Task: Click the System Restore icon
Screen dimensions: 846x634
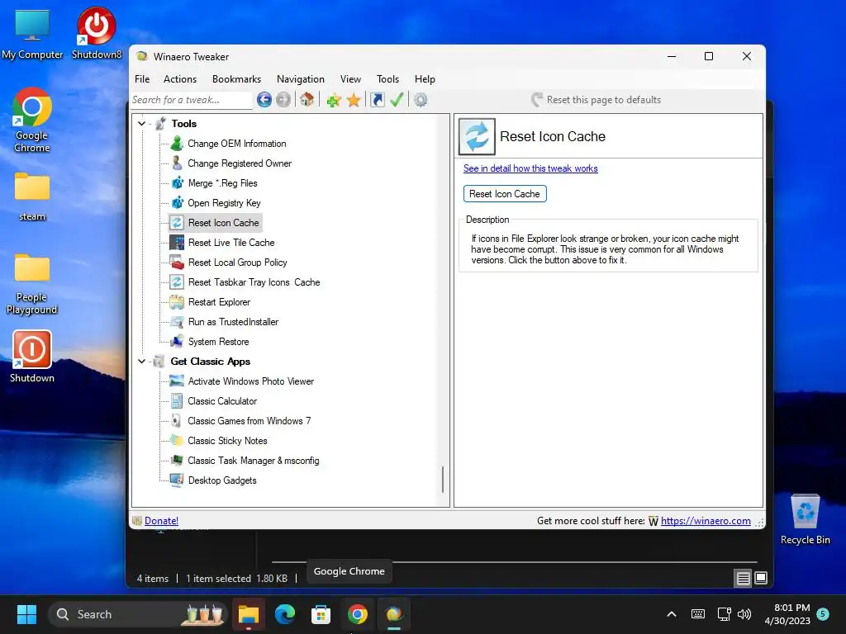Action: coord(177,342)
